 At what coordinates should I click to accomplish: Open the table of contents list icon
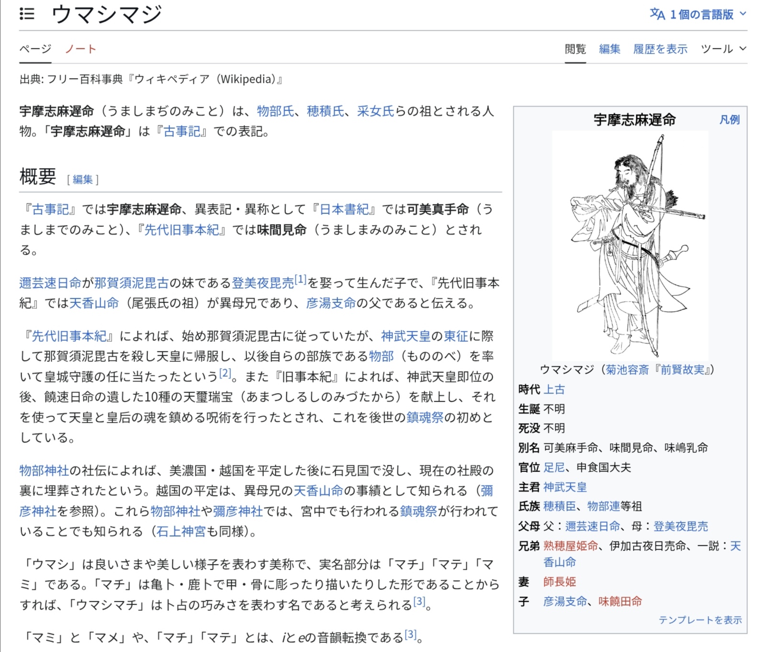click(27, 14)
